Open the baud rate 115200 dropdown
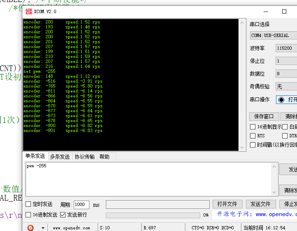The height and width of the screenshot is (231, 297). coord(286,48)
